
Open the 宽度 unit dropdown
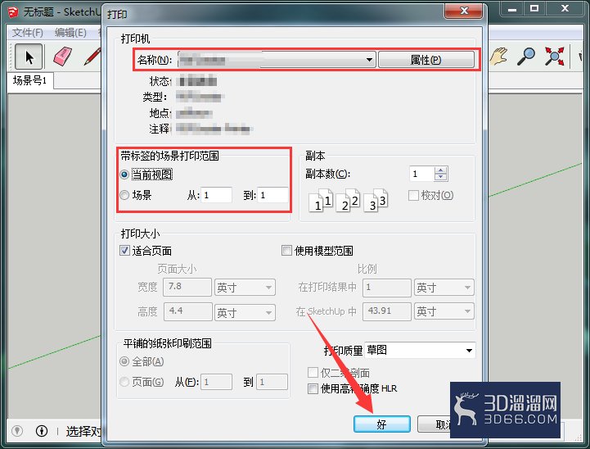245,288
